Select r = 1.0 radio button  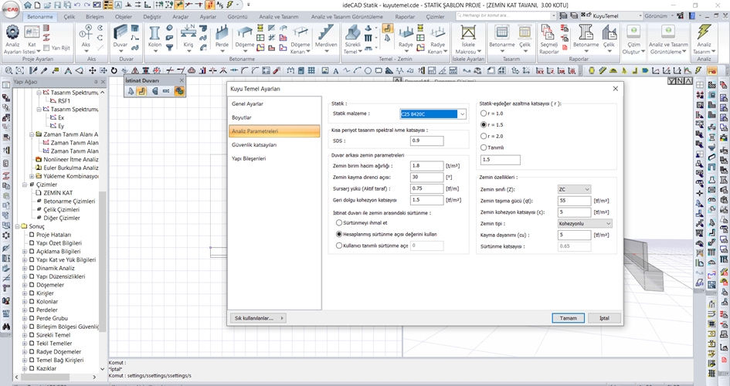tap(484, 113)
